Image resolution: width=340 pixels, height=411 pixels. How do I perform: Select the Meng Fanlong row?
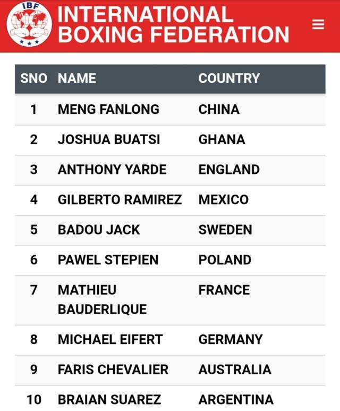[x=170, y=110]
